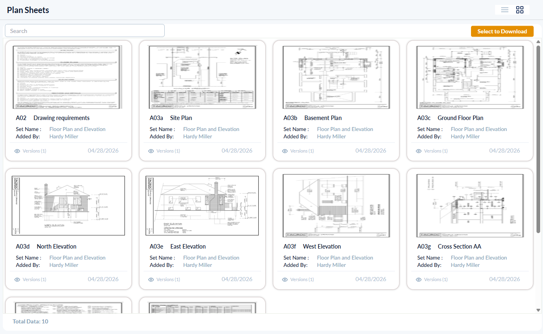Click Hardy Miller on North Elevation card
The height and width of the screenshot is (334, 543).
coord(64,265)
